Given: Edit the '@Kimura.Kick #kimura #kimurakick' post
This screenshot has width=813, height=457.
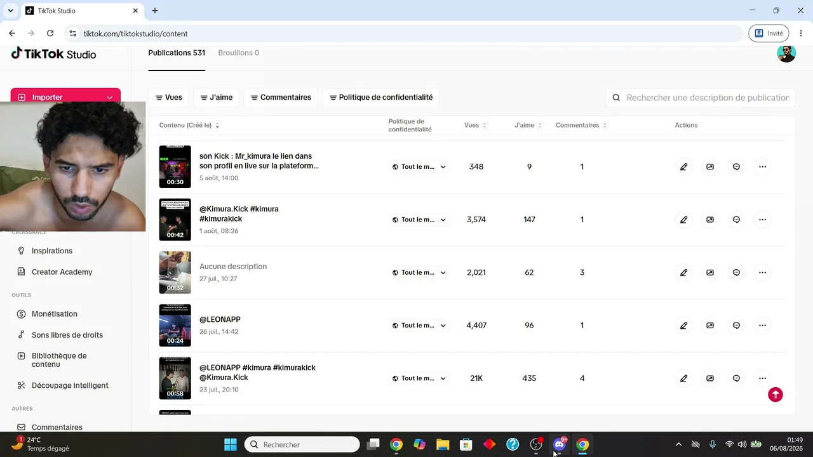Looking at the screenshot, I should (683, 220).
